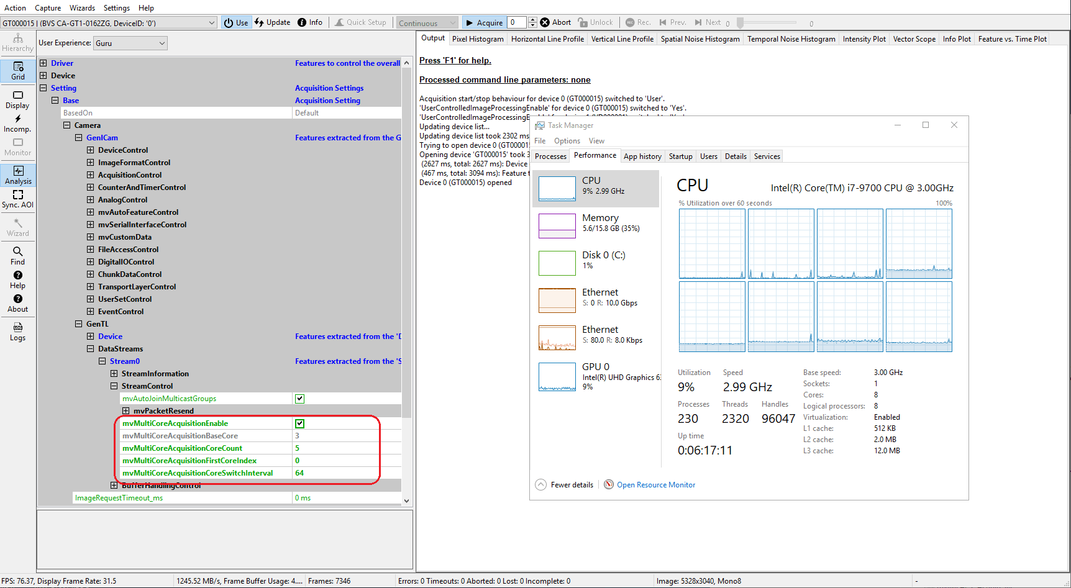Click the Info toolbar icon
This screenshot has width=1071, height=588.
[310, 22]
